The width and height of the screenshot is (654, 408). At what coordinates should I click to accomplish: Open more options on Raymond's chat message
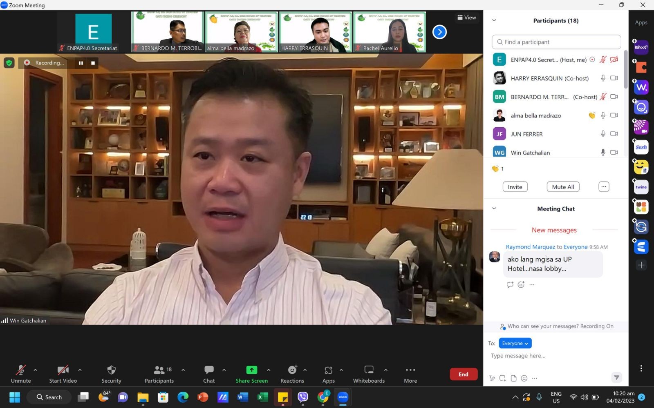click(x=532, y=285)
